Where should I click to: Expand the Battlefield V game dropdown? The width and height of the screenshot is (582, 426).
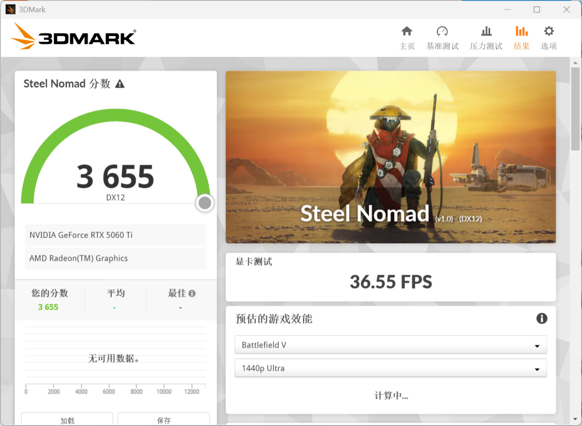(390, 345)
